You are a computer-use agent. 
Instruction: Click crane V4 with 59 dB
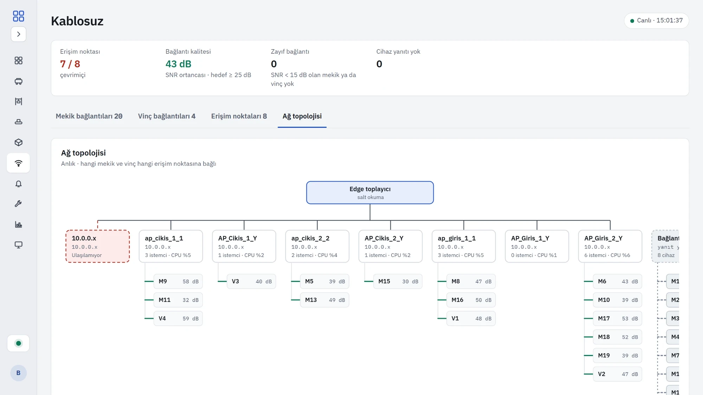pos(178,318)
